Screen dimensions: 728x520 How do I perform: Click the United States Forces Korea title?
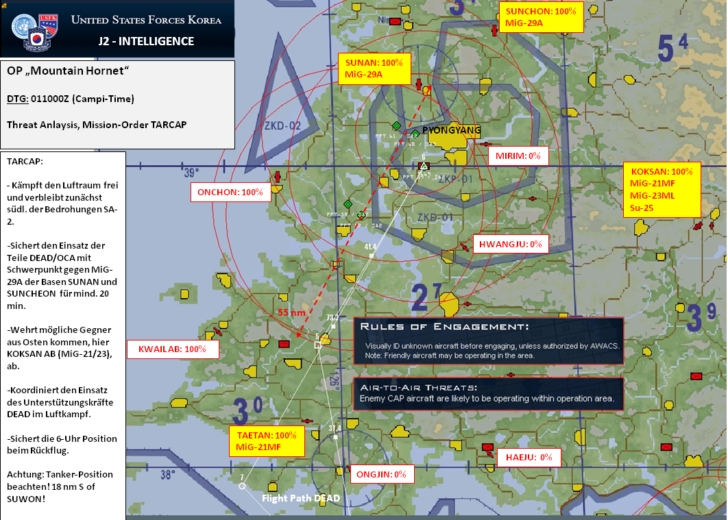point(146,20)
